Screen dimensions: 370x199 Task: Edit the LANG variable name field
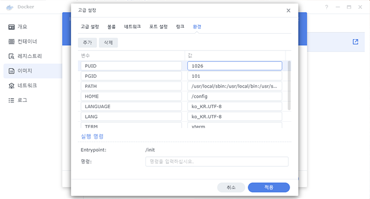(131, 117)
